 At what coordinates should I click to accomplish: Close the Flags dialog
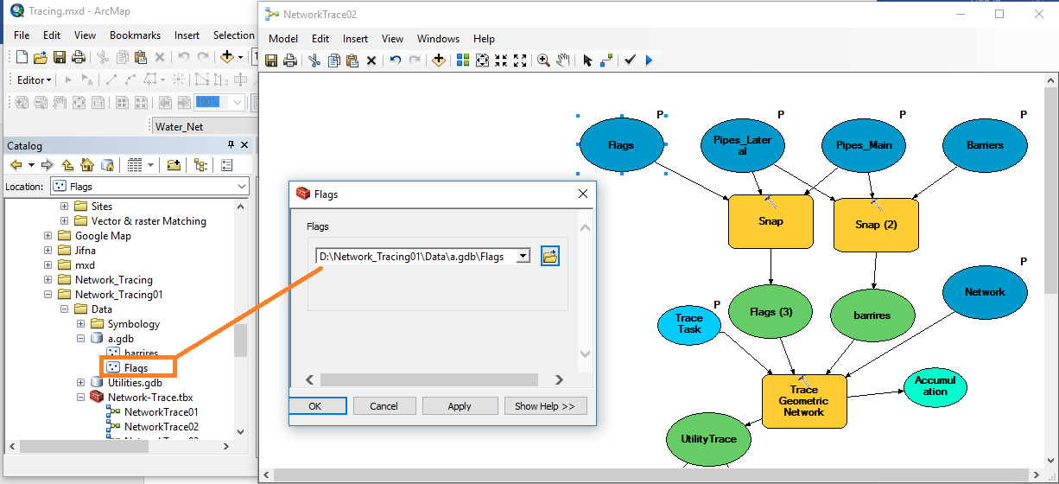tap(582, 194)
